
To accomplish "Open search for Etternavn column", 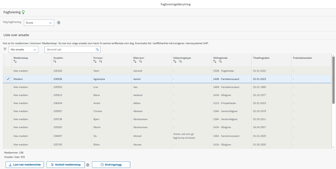I will click(x=140, y=61).
